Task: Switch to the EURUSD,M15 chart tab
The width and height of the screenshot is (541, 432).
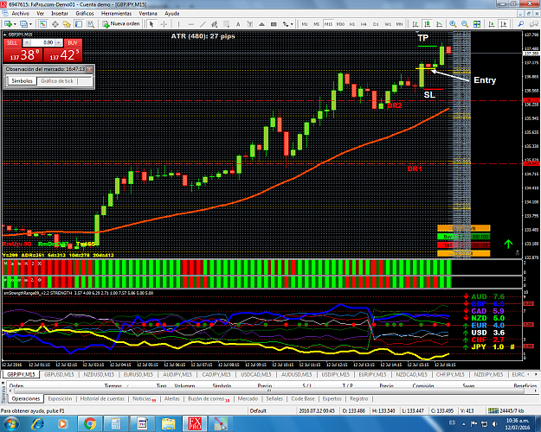Action: 138,374
